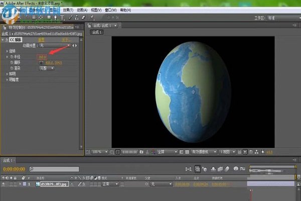Toggle stopwatch for 偏移 offset property

[x=12, y=62]
